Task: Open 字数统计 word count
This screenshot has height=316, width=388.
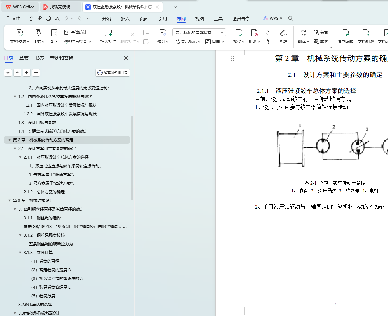Action: click(76, 32)
